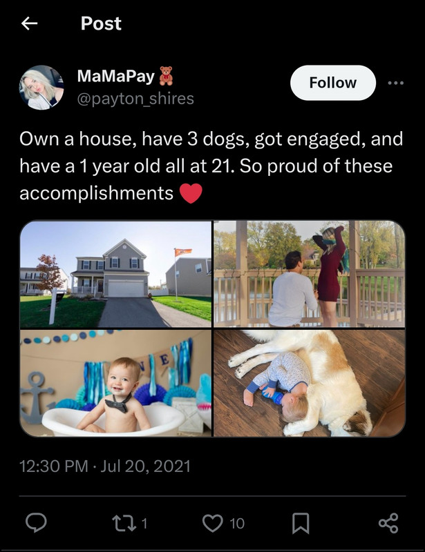425x552 pixels.
Task: Bookmark this post
Action: tap(301, 523)
